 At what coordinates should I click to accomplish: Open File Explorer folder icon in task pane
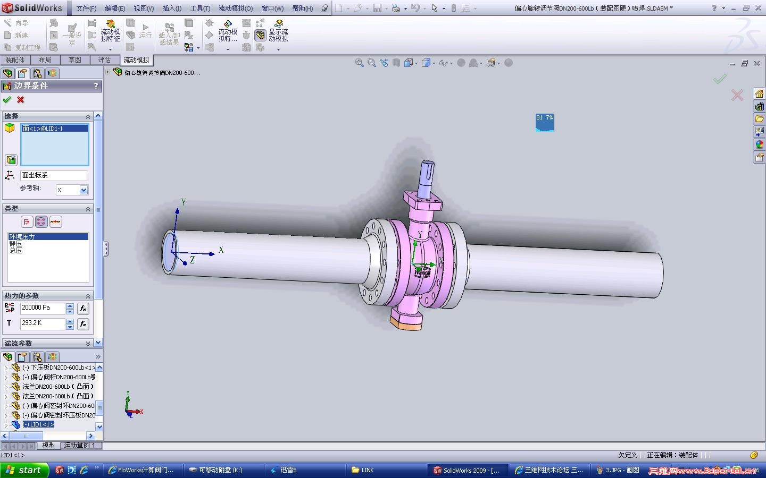[x=759, y=119]
